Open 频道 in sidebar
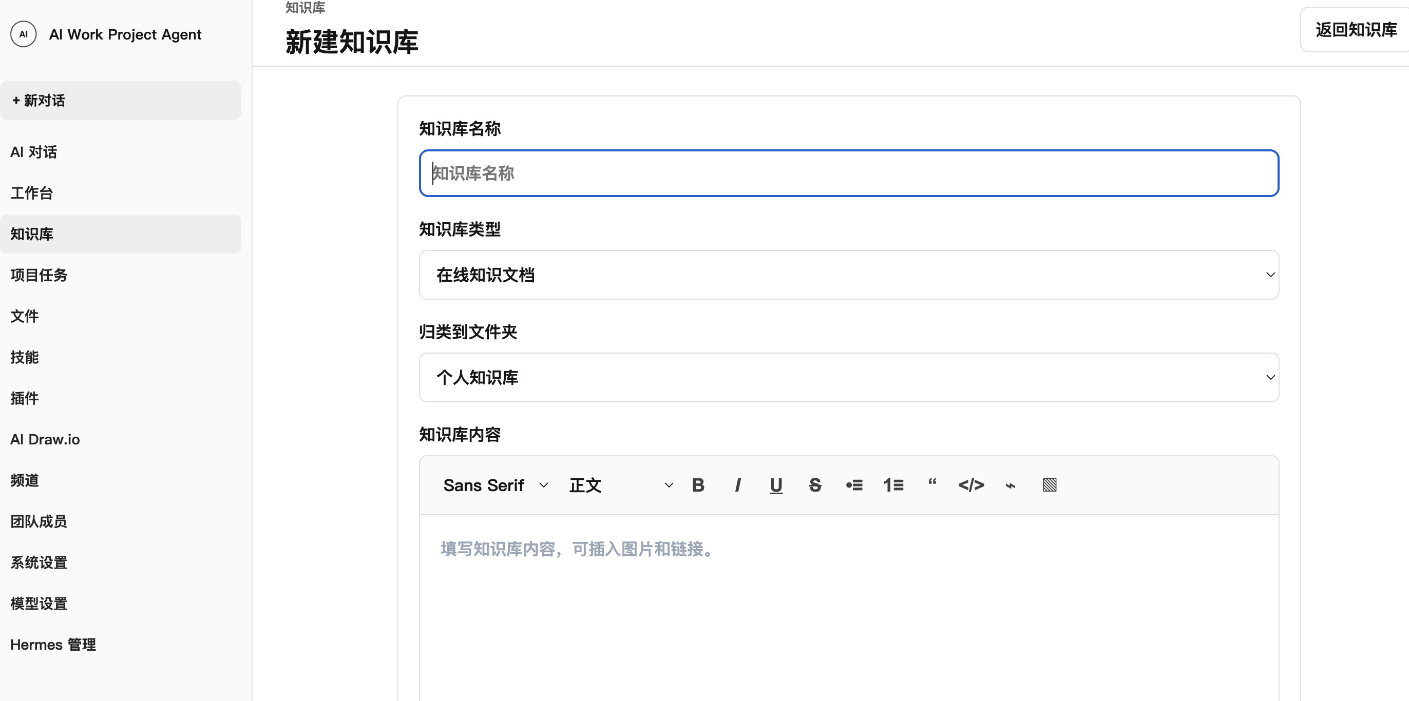Image resolution: width=1409 pixels, height=701 pixels. (x=120, y=480)
